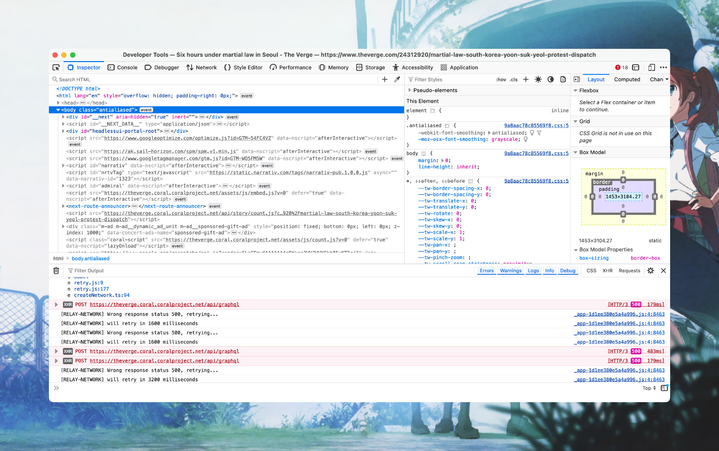Close the split console

pos(663,271)
